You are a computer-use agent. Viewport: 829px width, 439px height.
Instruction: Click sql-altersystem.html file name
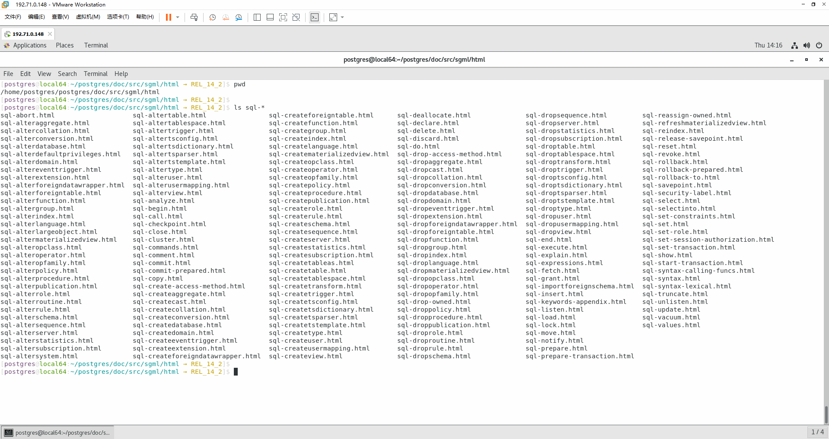point(39,356)
